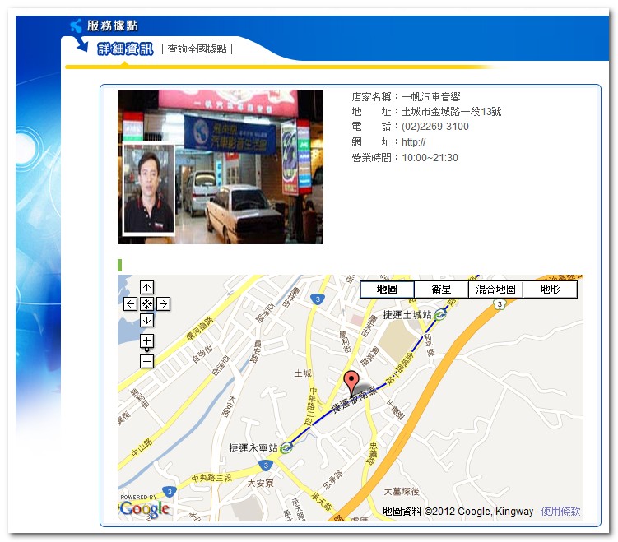Image resolution: width=618 pixels, height=542 pixels.
Task: Open the 詳細資訊 tab
Action: tap(125, 49)
